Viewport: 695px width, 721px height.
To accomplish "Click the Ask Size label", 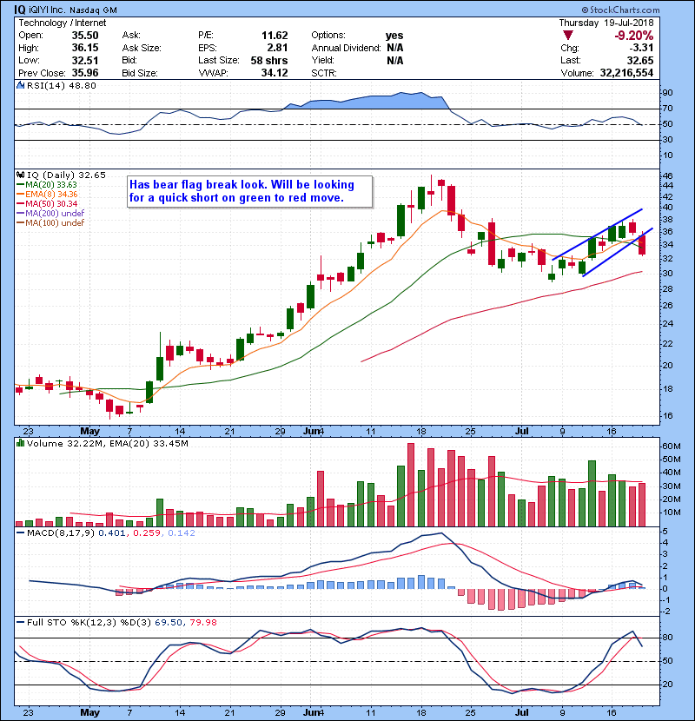I will coord(142,48).
